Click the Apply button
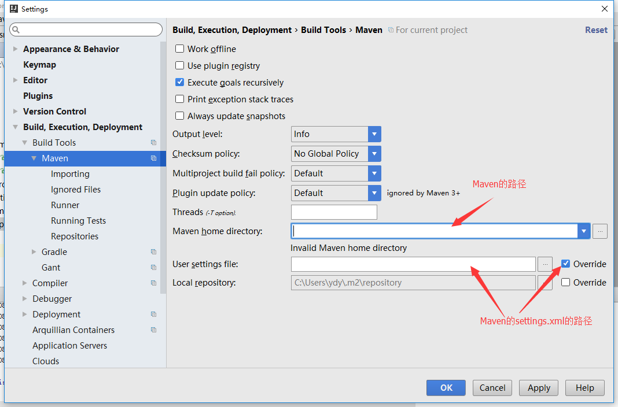This screenshot has width=618, height=407. point(539,388)
